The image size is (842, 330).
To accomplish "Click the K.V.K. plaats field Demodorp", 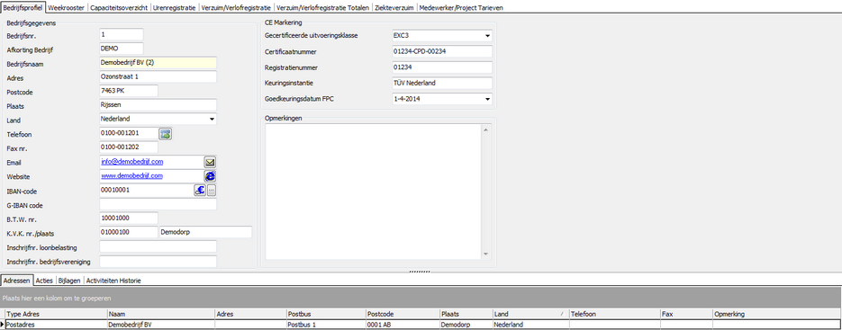I will click(205, 232).
